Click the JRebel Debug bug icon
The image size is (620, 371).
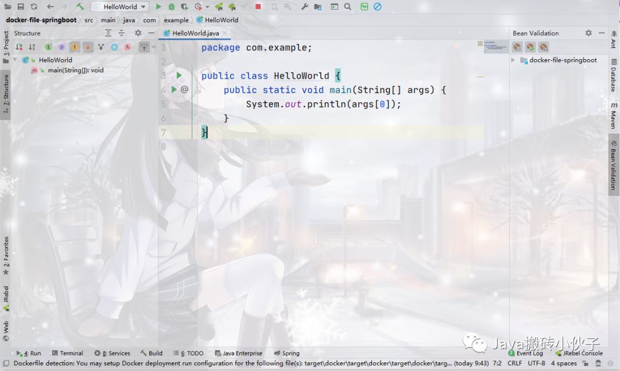coord(232,7)
